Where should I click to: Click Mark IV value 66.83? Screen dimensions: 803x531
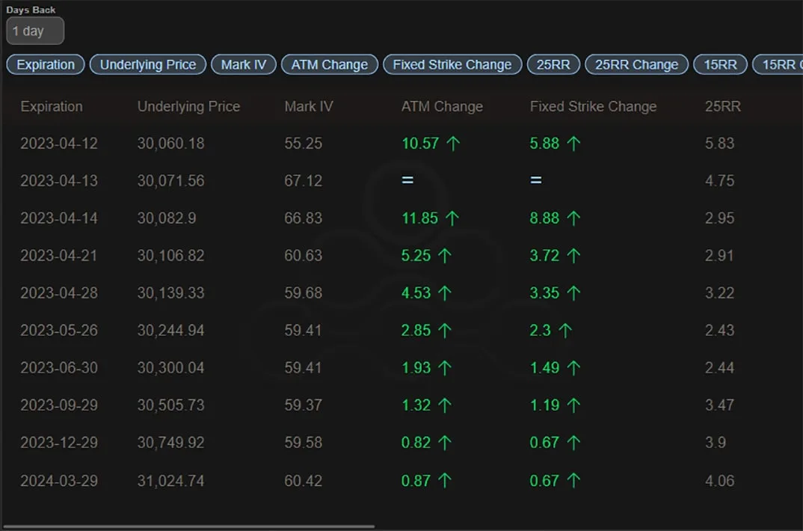click(x=303, y=218)
